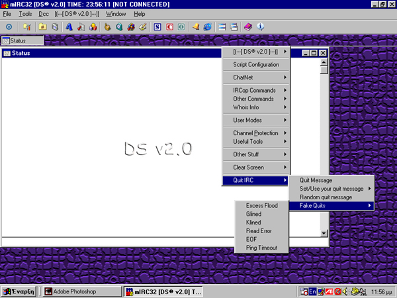This screenshot has height=298, width=397.
Task: Choose the Ping Timeout fake quit
Action: 262,248
